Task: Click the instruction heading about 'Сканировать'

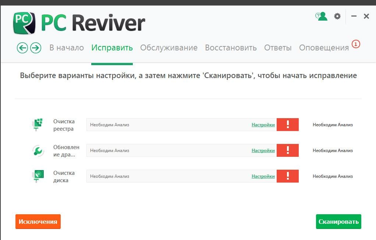Action: (188, 75)
